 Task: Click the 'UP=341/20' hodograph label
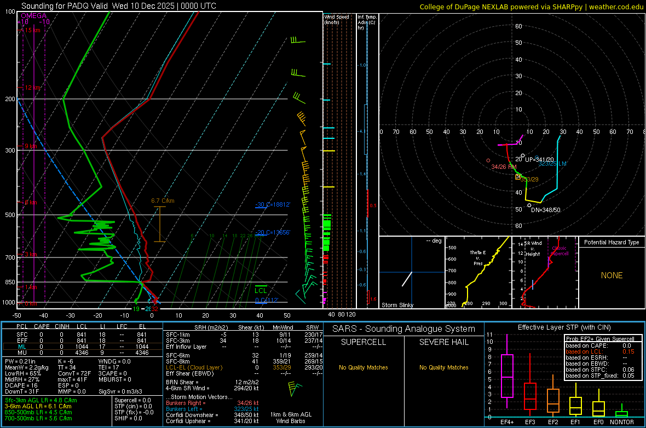(539, 160)
